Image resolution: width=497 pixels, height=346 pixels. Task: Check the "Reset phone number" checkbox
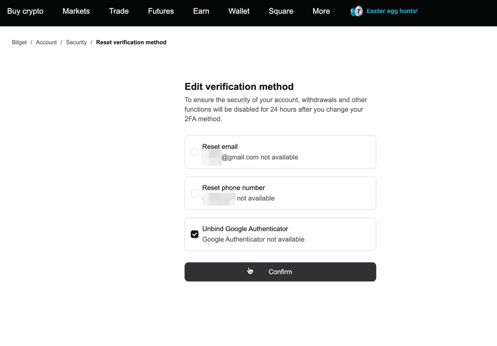pos(194,193)
